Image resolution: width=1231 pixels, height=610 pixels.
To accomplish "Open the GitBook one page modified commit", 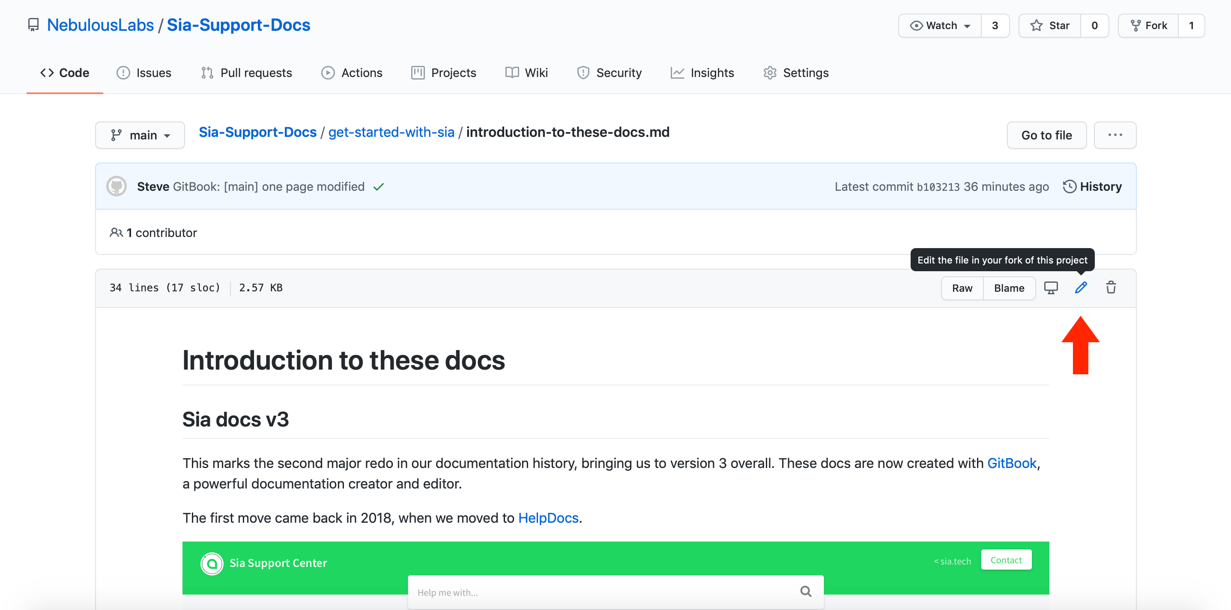I will pos(269,187).
